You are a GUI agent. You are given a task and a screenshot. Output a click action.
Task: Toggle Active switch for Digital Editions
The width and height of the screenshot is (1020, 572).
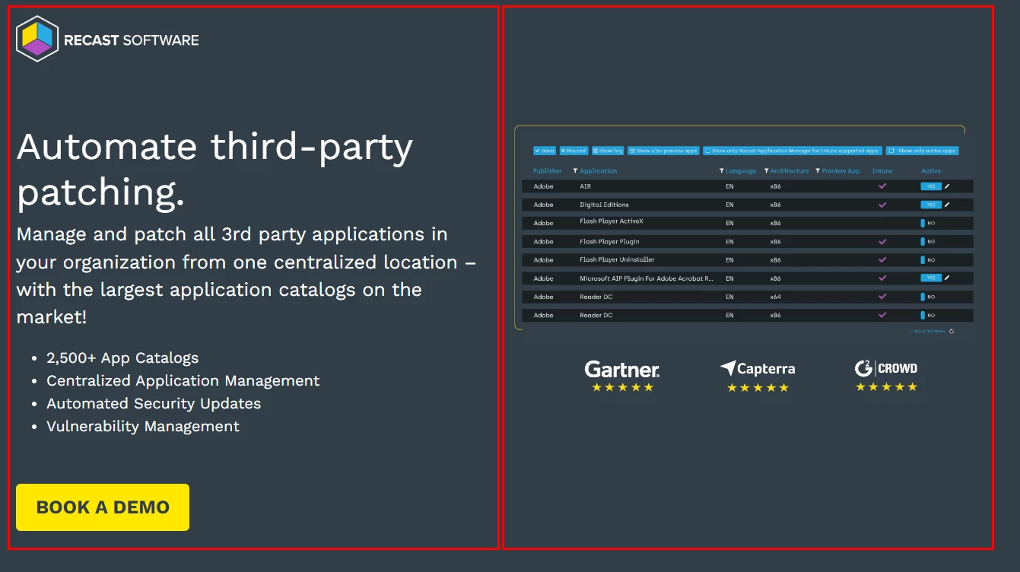[931, 205]
